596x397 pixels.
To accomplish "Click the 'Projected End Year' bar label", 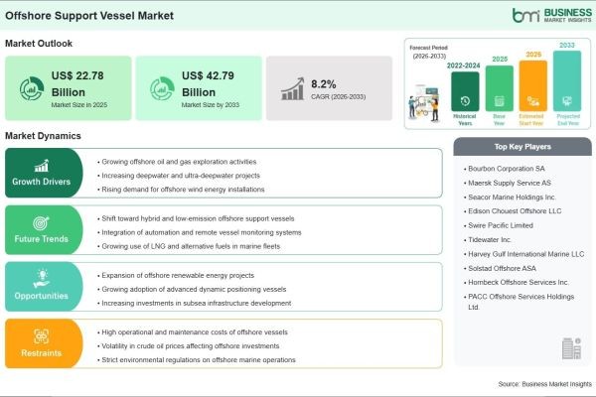I will [568, 120].
